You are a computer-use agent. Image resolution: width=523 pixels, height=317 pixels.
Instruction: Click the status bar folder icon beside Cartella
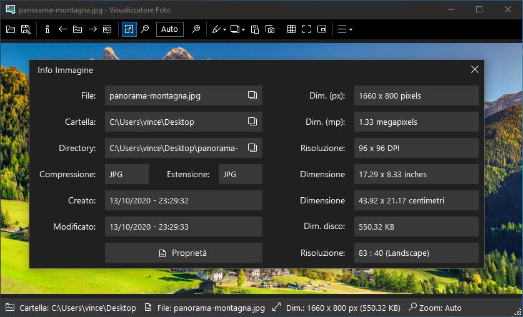[x=10, y=308]
